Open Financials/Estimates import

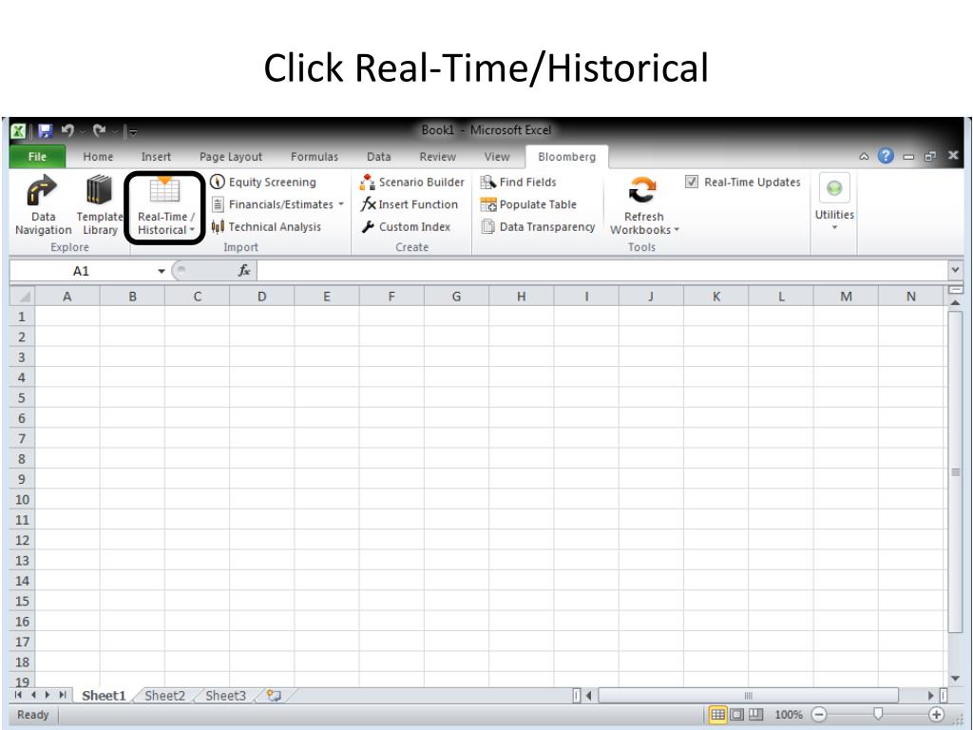click(277, 204)
